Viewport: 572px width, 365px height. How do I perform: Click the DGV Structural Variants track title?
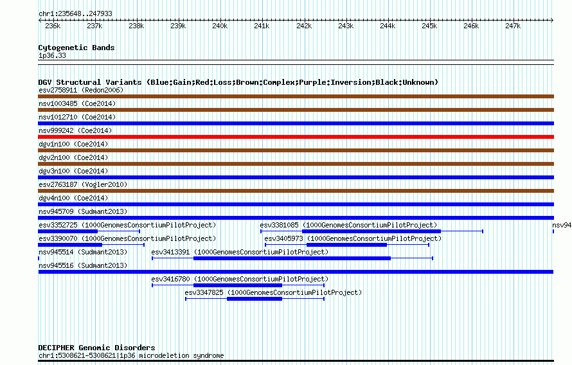pyautogui.click(x=238, y=82)
